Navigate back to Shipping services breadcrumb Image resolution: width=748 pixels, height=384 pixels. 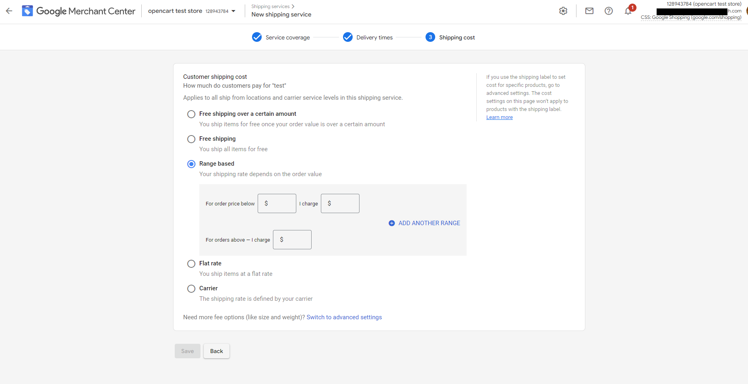(x=270, y=6)
